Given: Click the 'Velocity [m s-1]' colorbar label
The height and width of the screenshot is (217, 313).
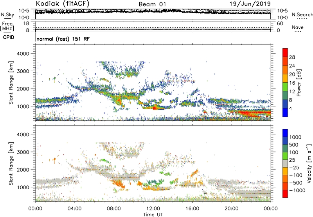Looking at the screenshot, I should [309, 163].
